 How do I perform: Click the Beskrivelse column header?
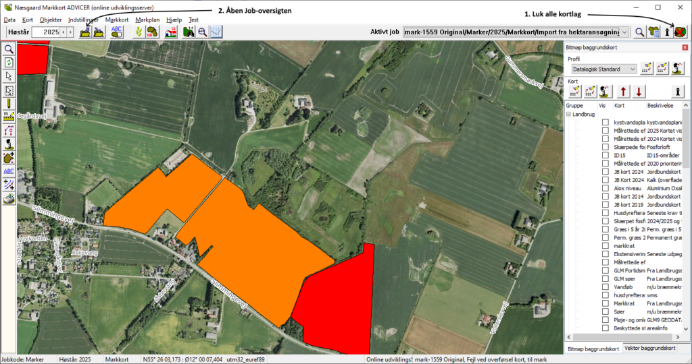(x=661, y=106)
